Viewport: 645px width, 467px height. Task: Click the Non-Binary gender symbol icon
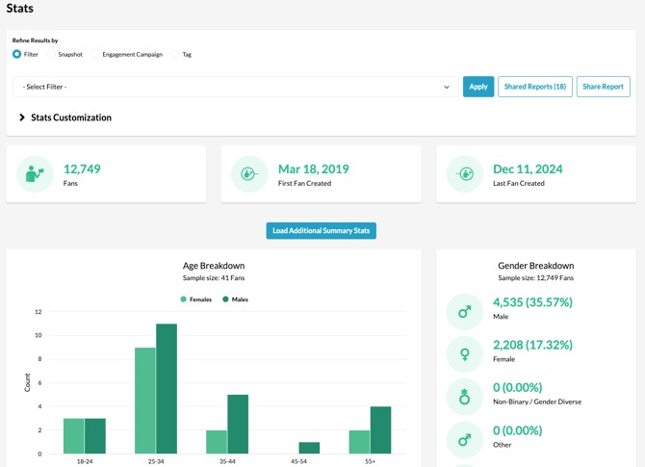click(464, 397)
